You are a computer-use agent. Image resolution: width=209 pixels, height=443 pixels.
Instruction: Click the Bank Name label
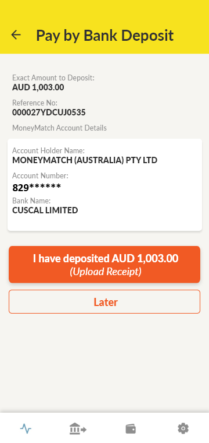tap(31, 201)
